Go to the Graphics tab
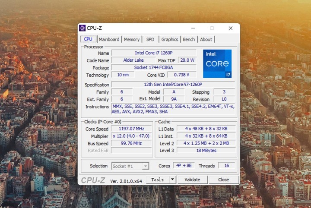311x208 pixels. tap(170, 39)
